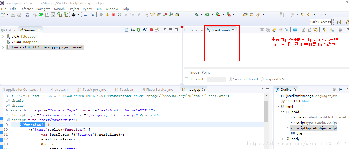Expand the tomcat7.0.8jdk1.7 server node

[3, 47]
